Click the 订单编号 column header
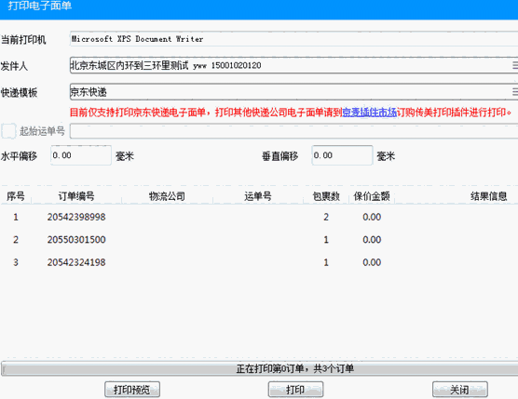The width and height of the screenshot is (518, 399). [x=76, y=196]
